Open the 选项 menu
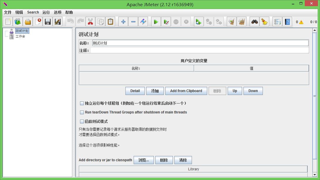 [57, 12]
